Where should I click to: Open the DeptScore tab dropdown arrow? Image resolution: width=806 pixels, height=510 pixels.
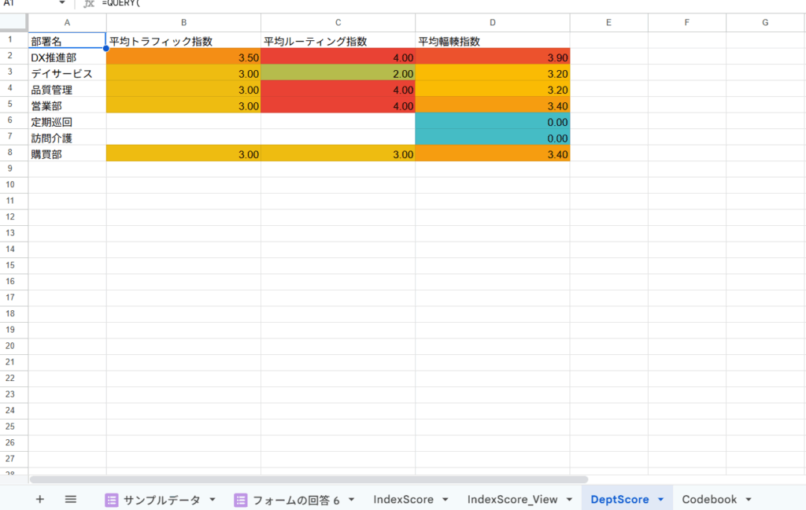tap(661, 500)
